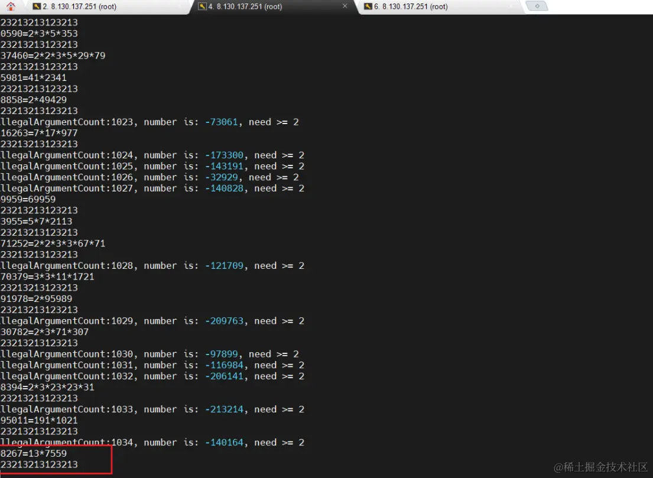Click the blue value -116984
653x478 pixels.
coord(224,365)
